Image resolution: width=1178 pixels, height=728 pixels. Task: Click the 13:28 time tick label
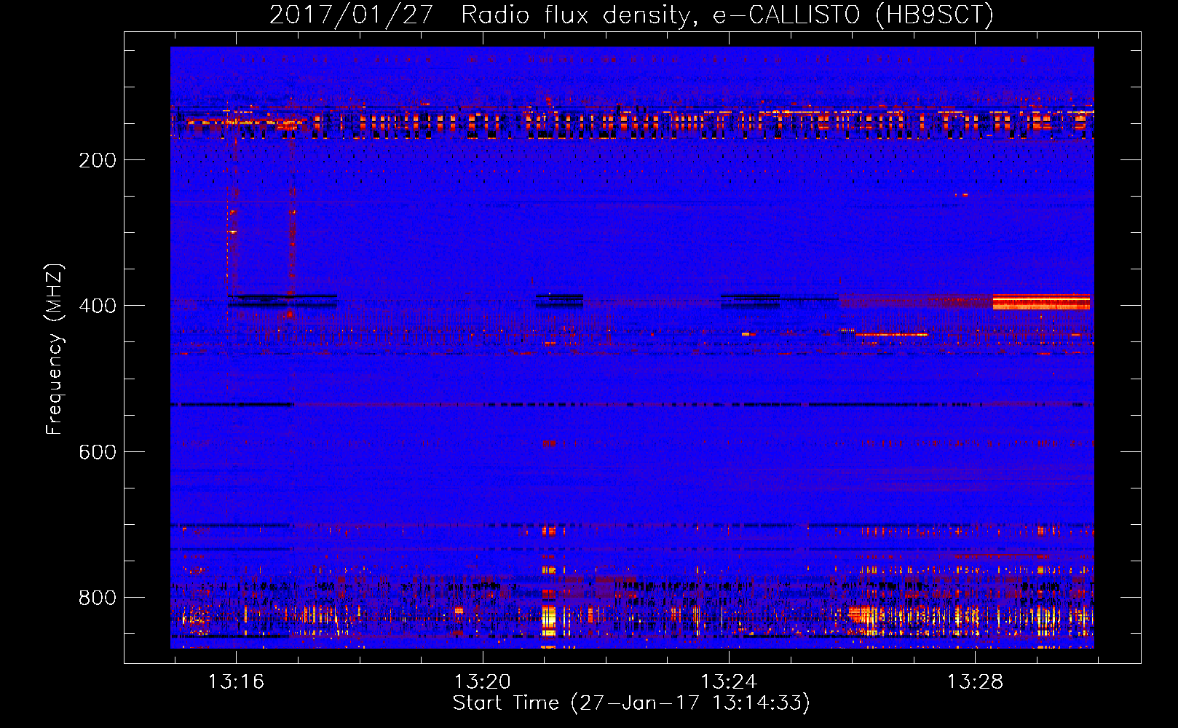[x=974, y=682]
